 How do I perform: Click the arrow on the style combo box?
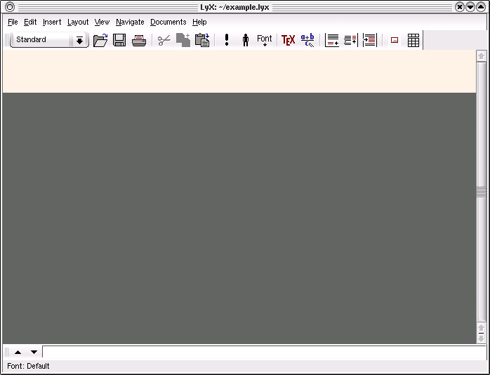79,40
